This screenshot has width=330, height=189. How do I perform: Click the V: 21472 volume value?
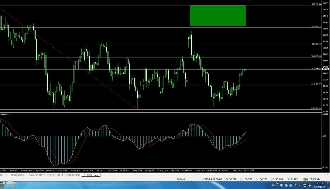click(293, 179)
